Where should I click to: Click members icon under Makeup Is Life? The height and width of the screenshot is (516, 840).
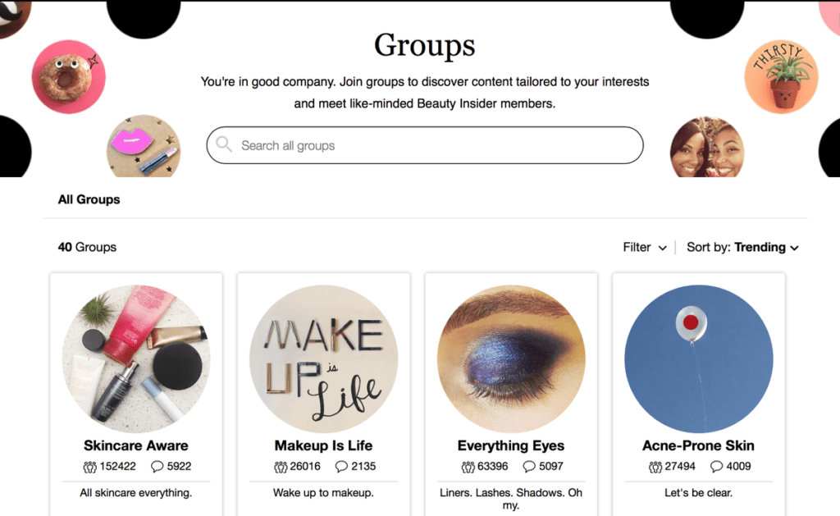pyautogui.click(x=281, y=467)
